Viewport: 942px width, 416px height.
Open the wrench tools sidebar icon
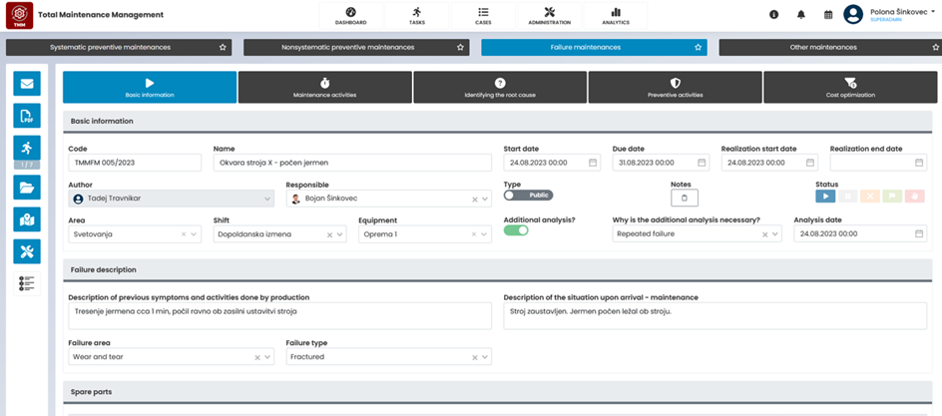pos(27,251)
